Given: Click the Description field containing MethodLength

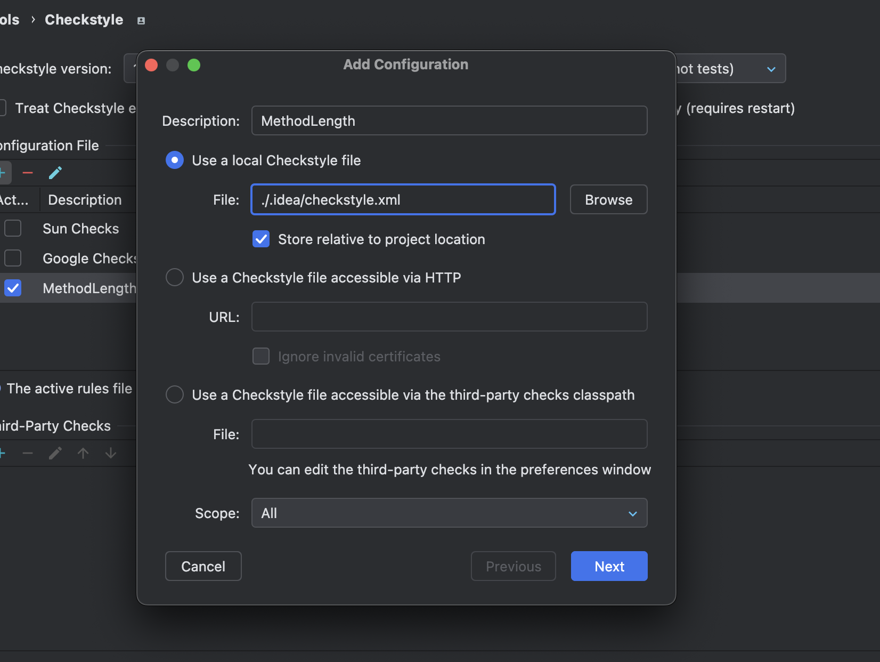Looking at the screenshot, I should coord(450,120).
